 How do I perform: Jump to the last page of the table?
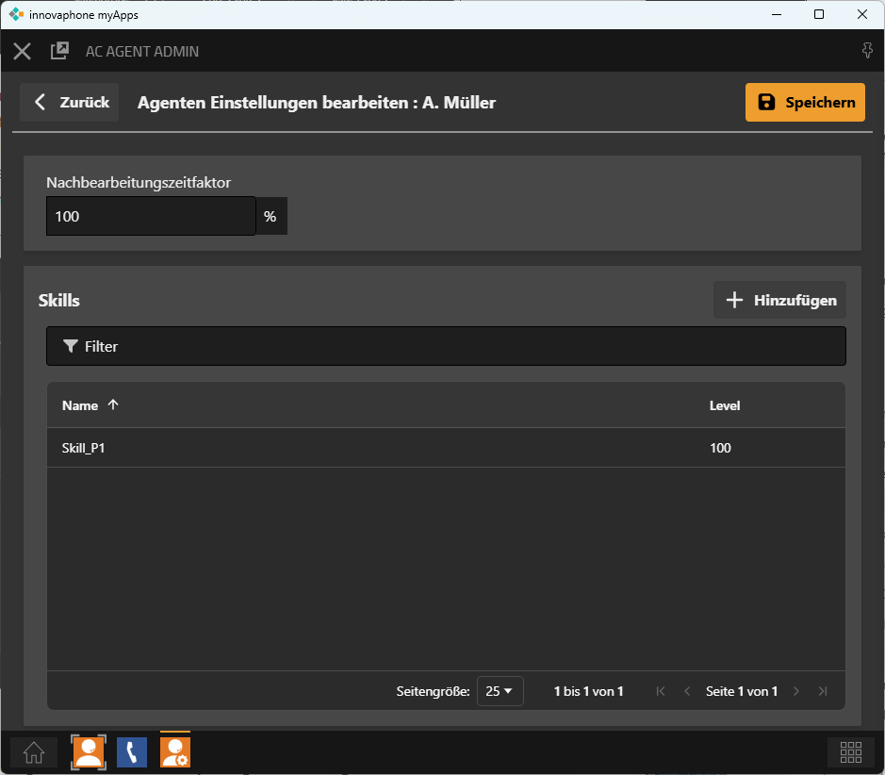coord(823,691)
